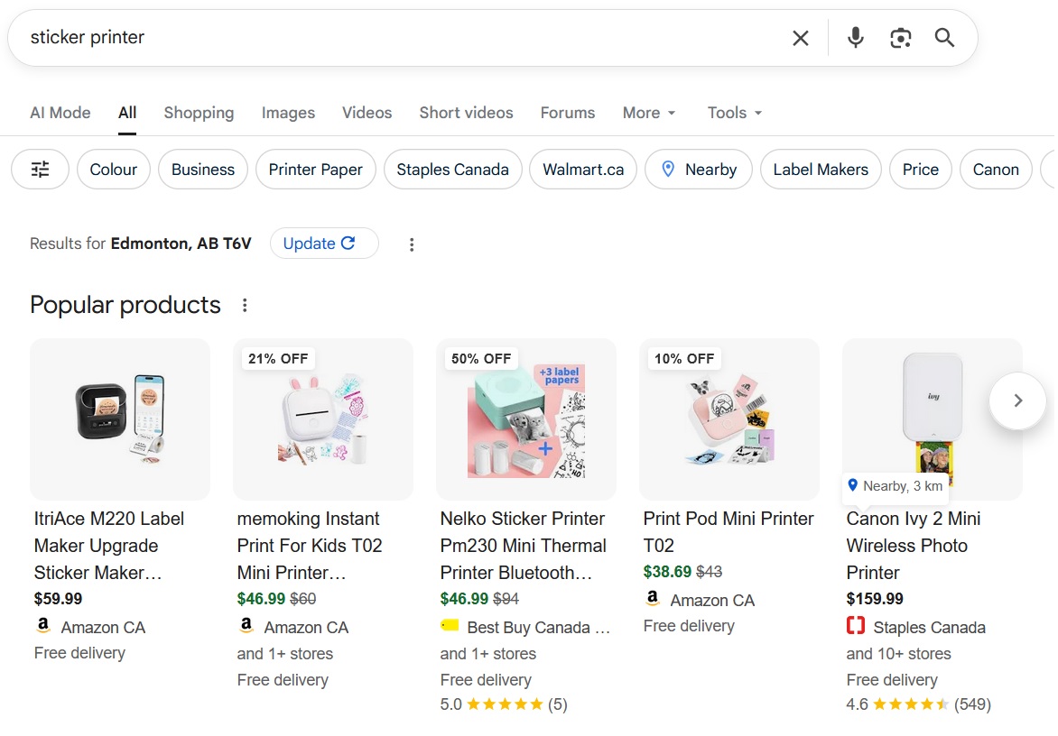Viewport: 1058px width, 736px height.
Task: Open Canon Ivy 2 Mini product link
Action: 914,545
